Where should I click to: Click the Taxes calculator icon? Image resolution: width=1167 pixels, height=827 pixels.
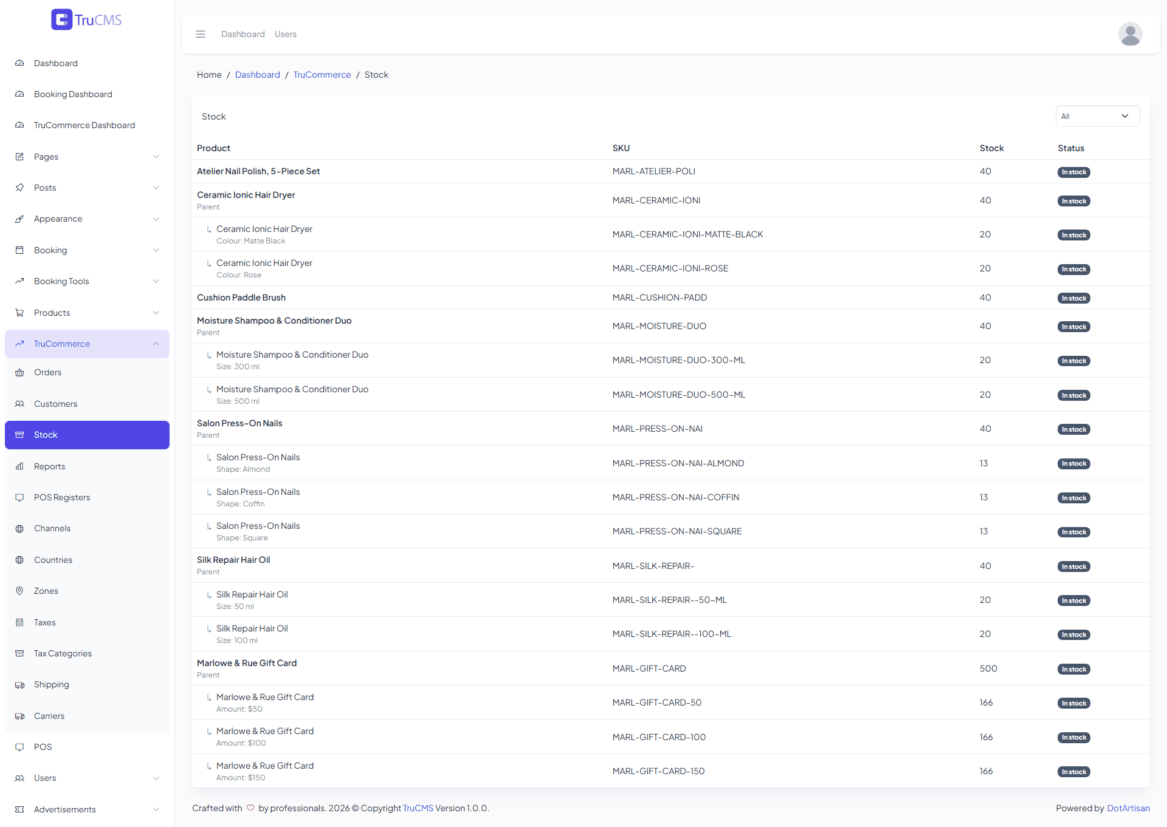tap(19, 622)
